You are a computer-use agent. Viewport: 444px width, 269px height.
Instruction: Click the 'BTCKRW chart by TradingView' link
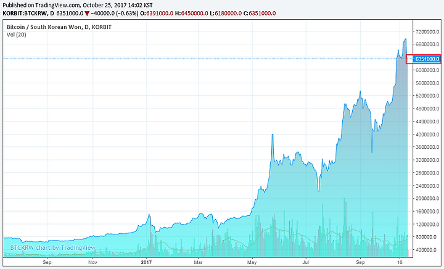tap(52, 247)
